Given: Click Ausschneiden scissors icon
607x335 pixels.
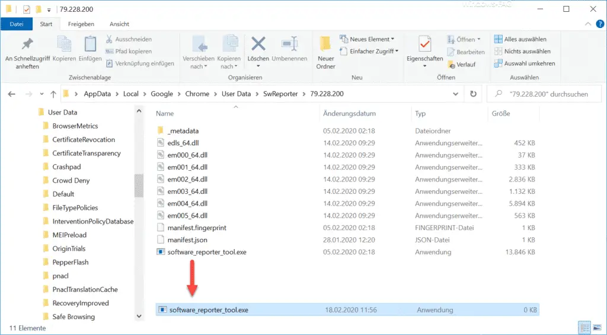Looking at the screenshot, I should pos(109,39).
